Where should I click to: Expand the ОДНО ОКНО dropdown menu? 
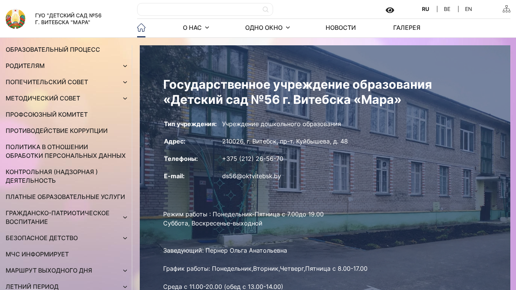coord(267,28)
